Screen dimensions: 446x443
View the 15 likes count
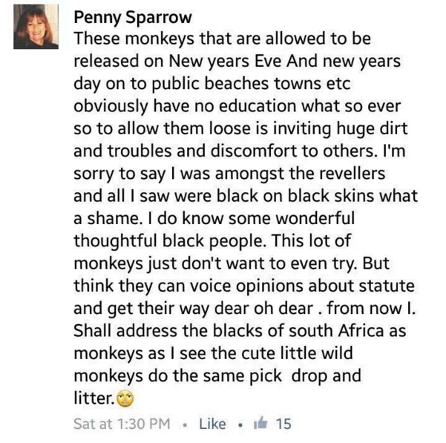(x=283, y=424)
